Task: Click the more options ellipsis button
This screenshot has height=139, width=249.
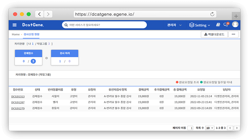Action: click(233, 34)
